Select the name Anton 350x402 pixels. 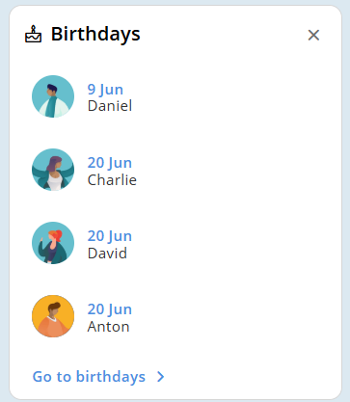pyautogui.click(x=108, y=327)
